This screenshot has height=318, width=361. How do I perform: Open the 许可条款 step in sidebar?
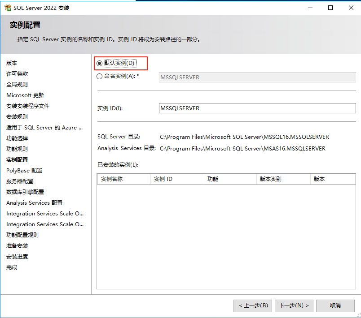pos(17,74)
